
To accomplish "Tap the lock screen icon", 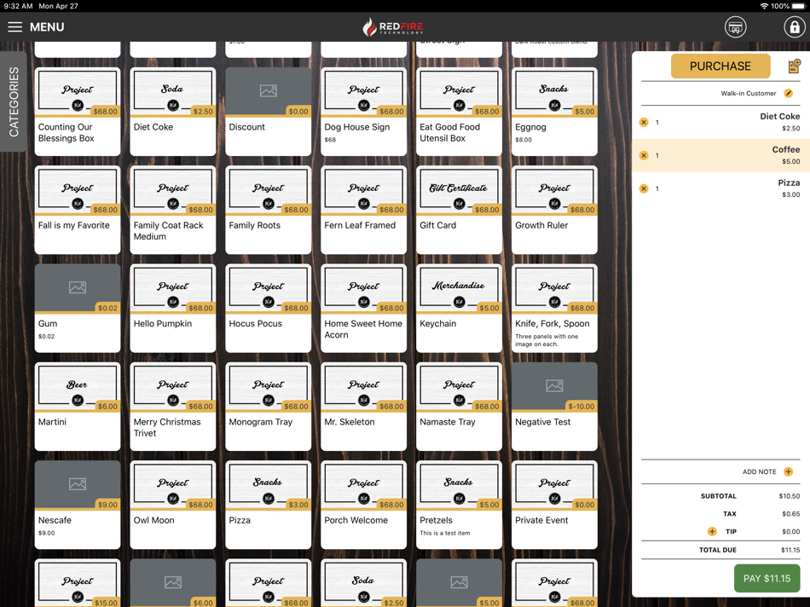I will tap(794, 27).
